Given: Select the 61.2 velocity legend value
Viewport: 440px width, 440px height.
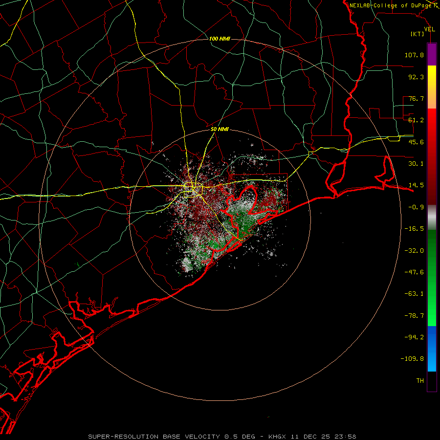Looking at the screenshot, I should pos(416,120).
